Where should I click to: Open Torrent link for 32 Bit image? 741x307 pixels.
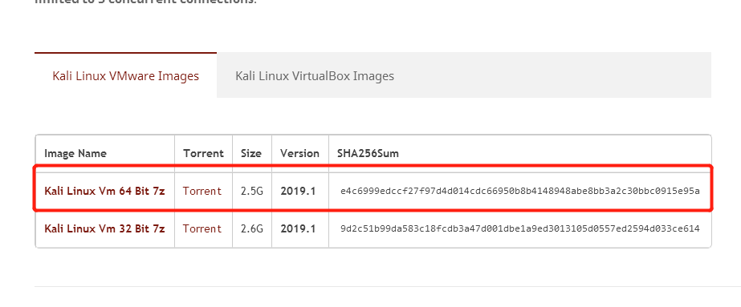(202, 228)
